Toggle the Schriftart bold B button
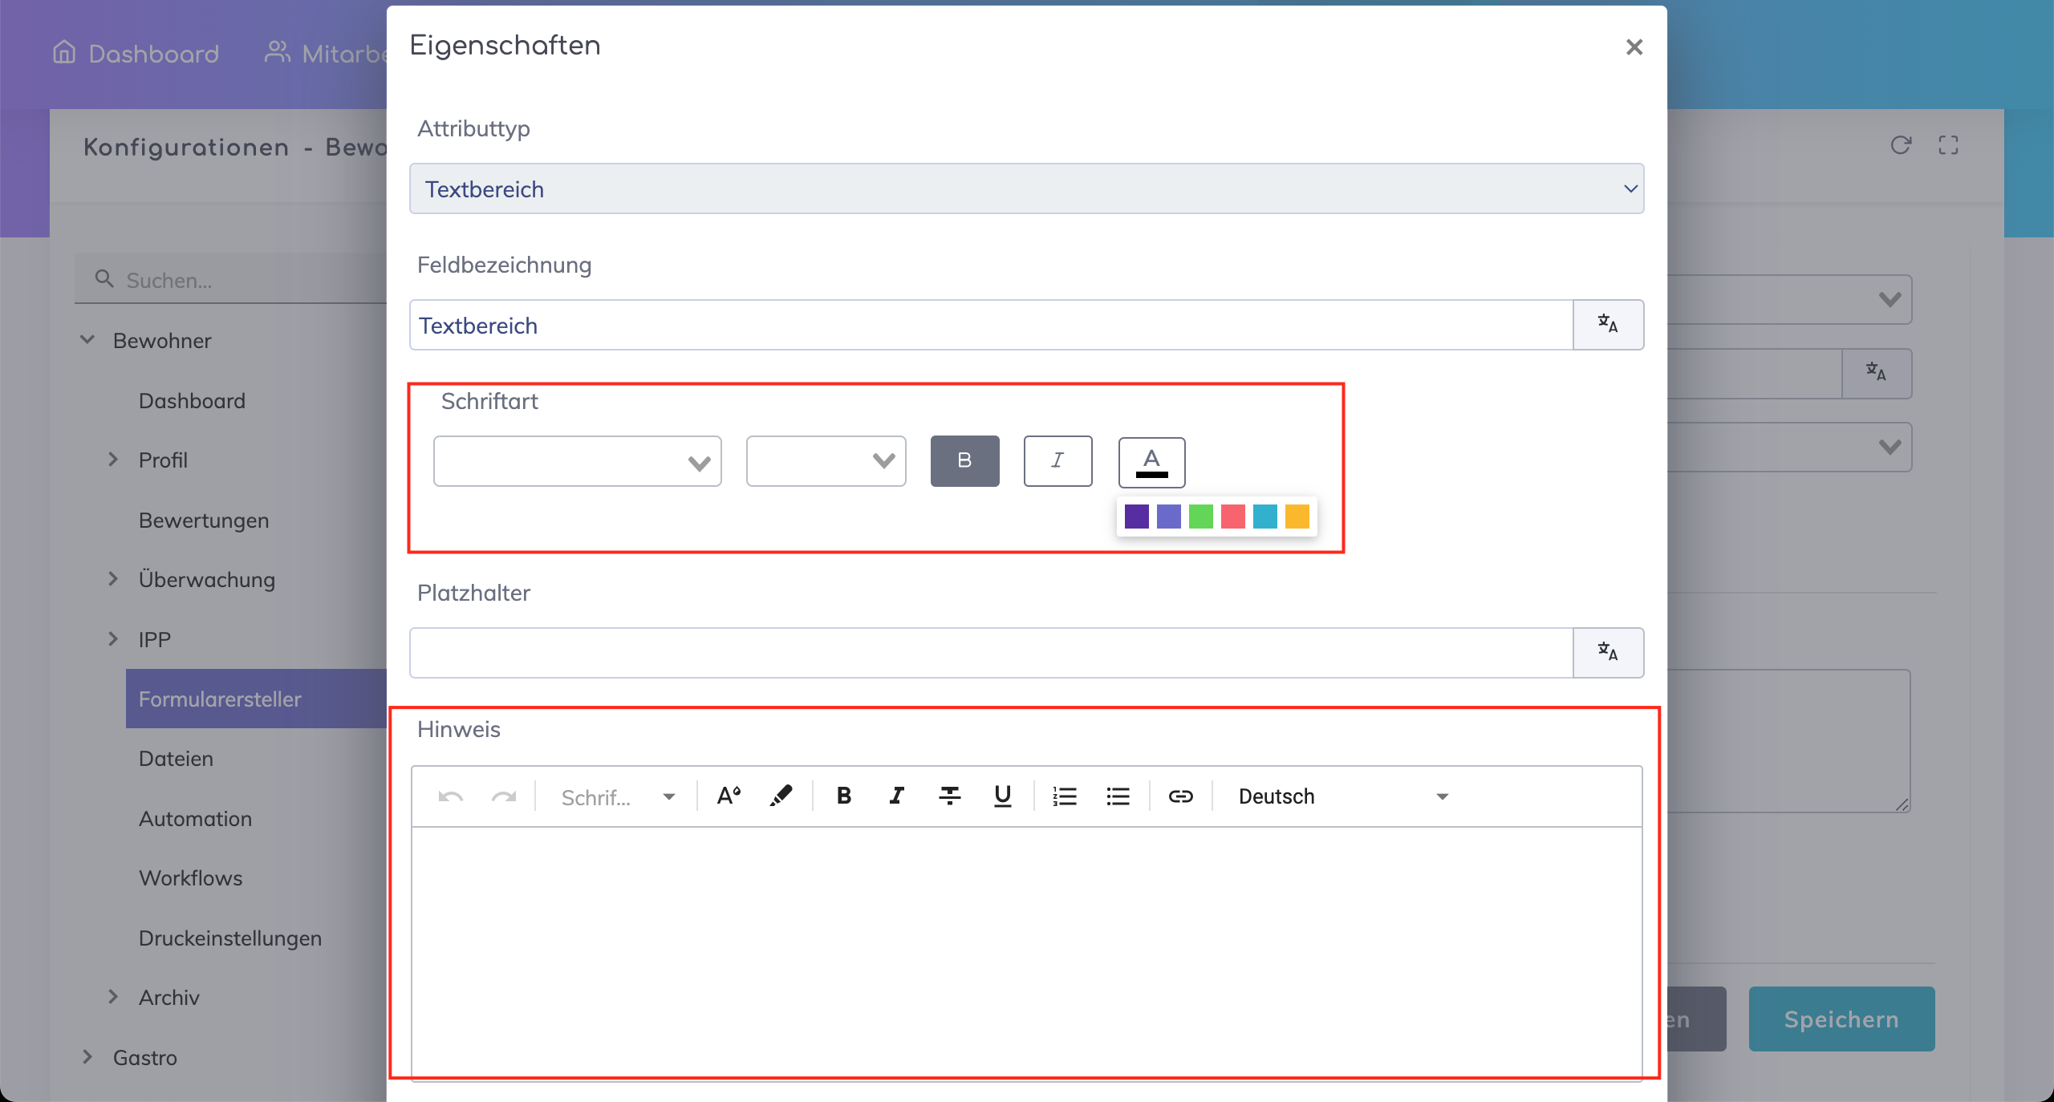The image size is (2054, 1102). point(964,460)
